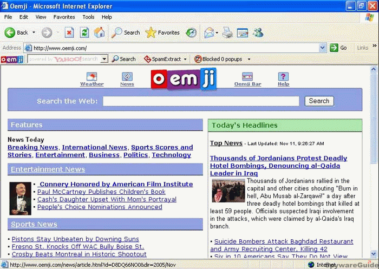
Task: Open the Sports News heading link
Action: (34, 224)
